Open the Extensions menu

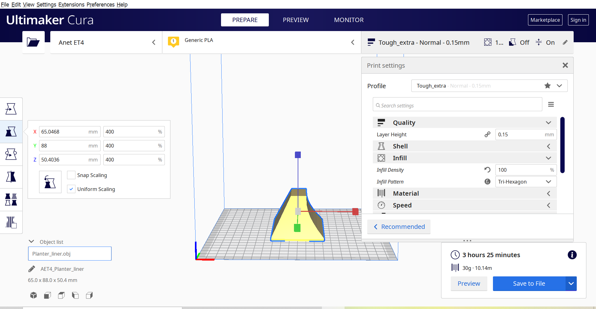[71, 4]
